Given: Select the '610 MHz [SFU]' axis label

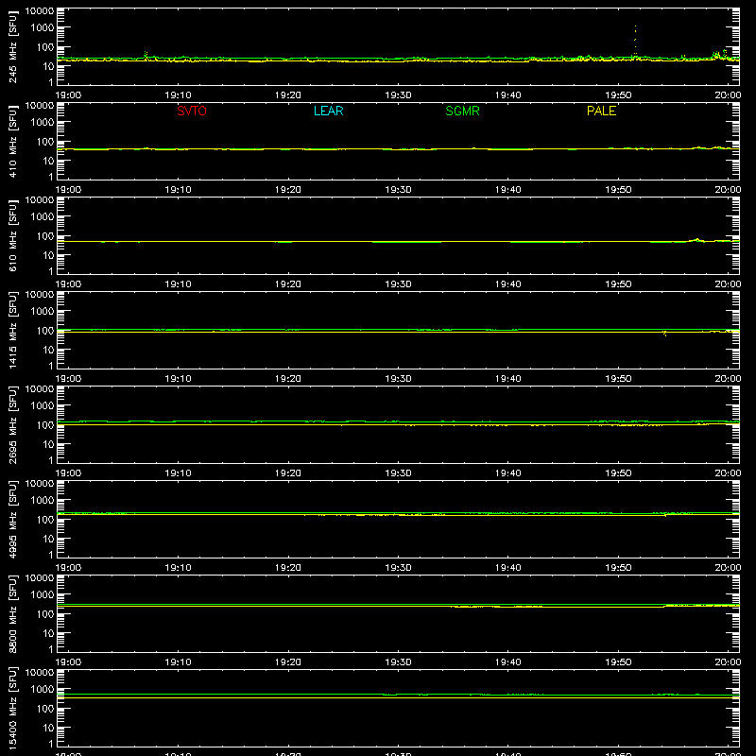Looking at the screenshot, I should (x=12, y=235).
